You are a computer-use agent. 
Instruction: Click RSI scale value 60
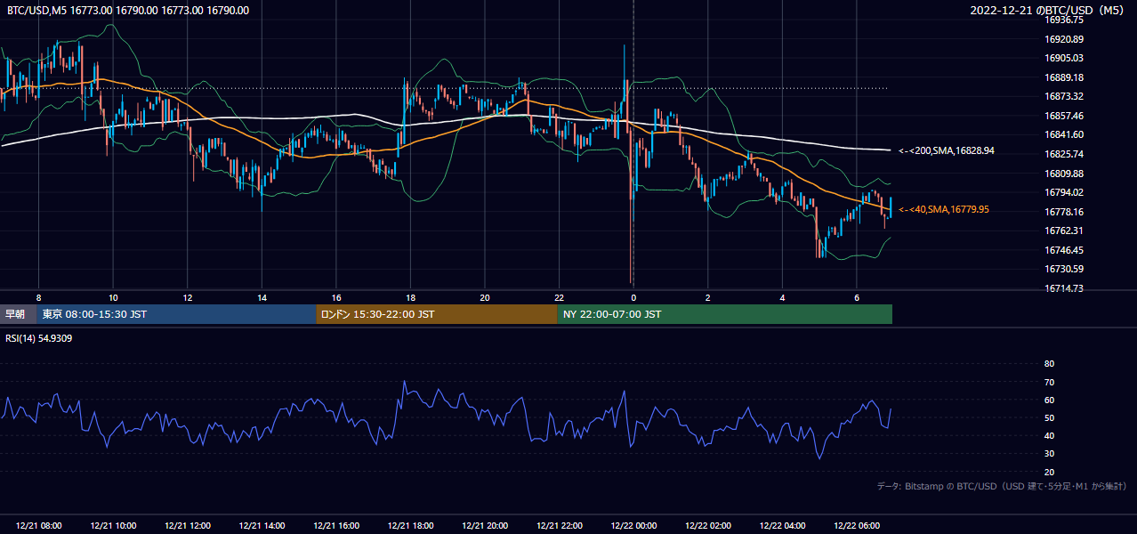tap(1049, 400)
